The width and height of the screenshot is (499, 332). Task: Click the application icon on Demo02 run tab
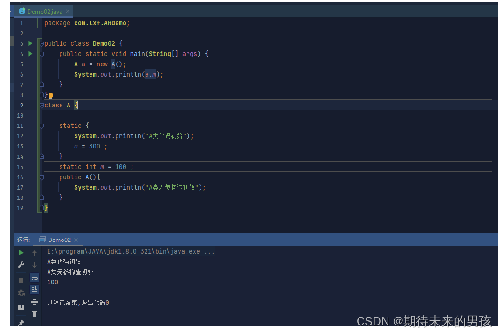click(42, 240)
